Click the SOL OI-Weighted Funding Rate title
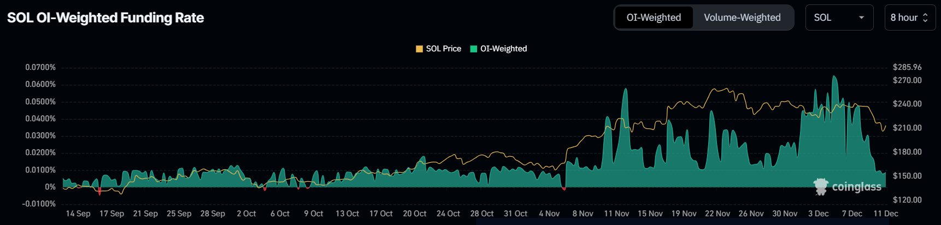This screenshot has width=941, height=225. [x=105, y=17]
